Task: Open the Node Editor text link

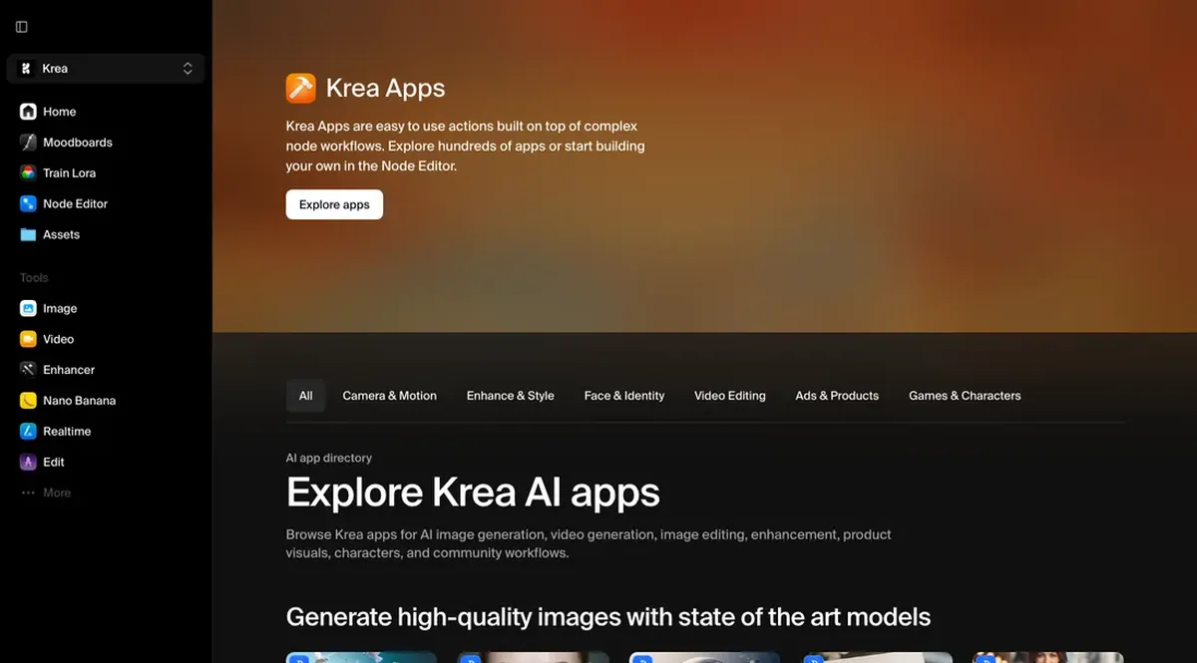Action: pos(76,203)
